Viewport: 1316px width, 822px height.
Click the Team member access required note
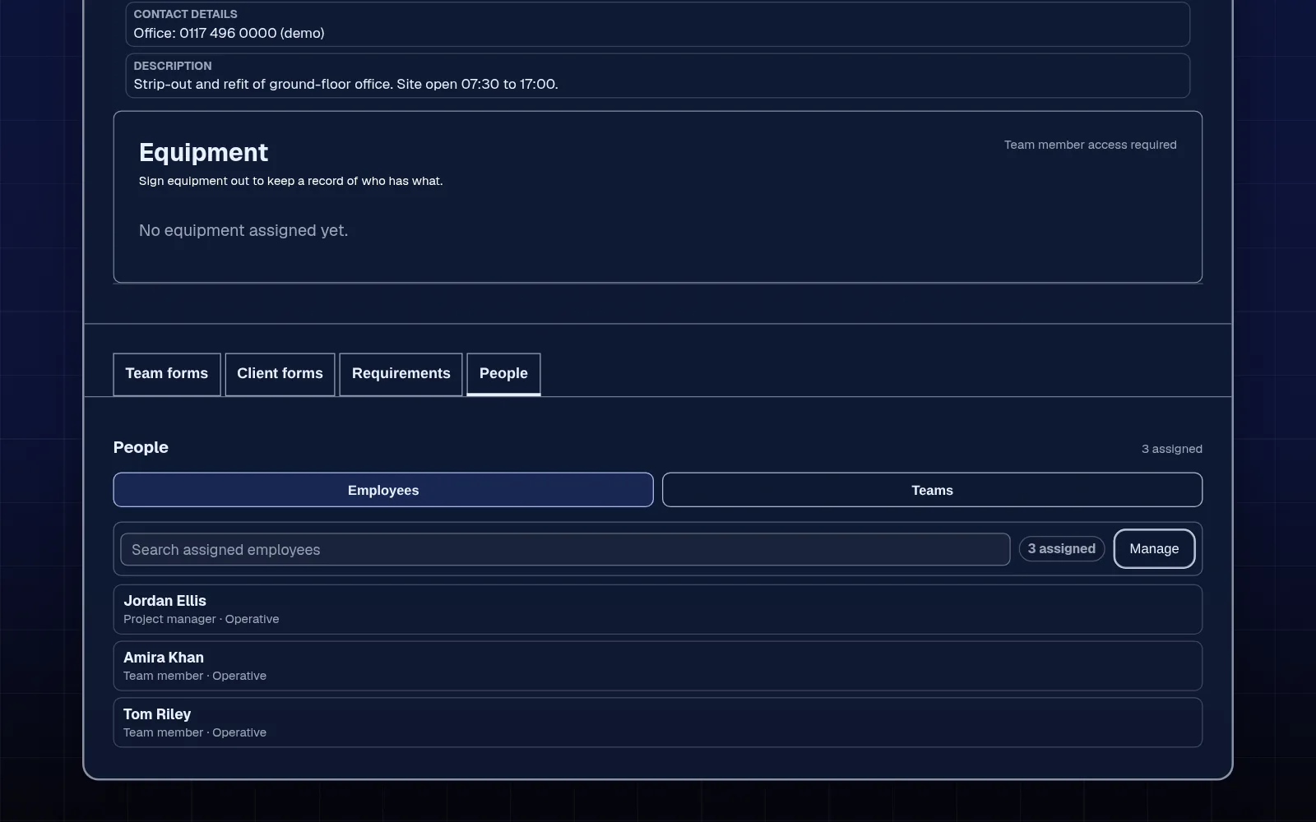1091,145
